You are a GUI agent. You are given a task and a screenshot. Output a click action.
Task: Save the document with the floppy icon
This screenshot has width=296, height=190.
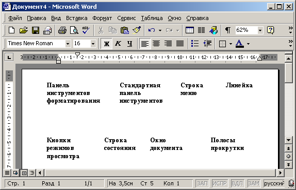click(x=36, y=30)
